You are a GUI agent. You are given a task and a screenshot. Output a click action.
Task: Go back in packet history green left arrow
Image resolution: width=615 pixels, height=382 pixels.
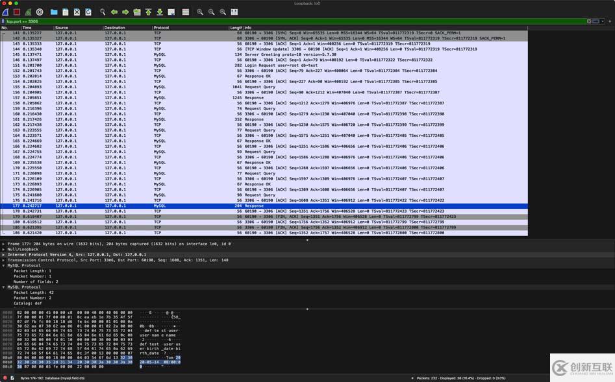pyautogui.click(x=114, y=12)
